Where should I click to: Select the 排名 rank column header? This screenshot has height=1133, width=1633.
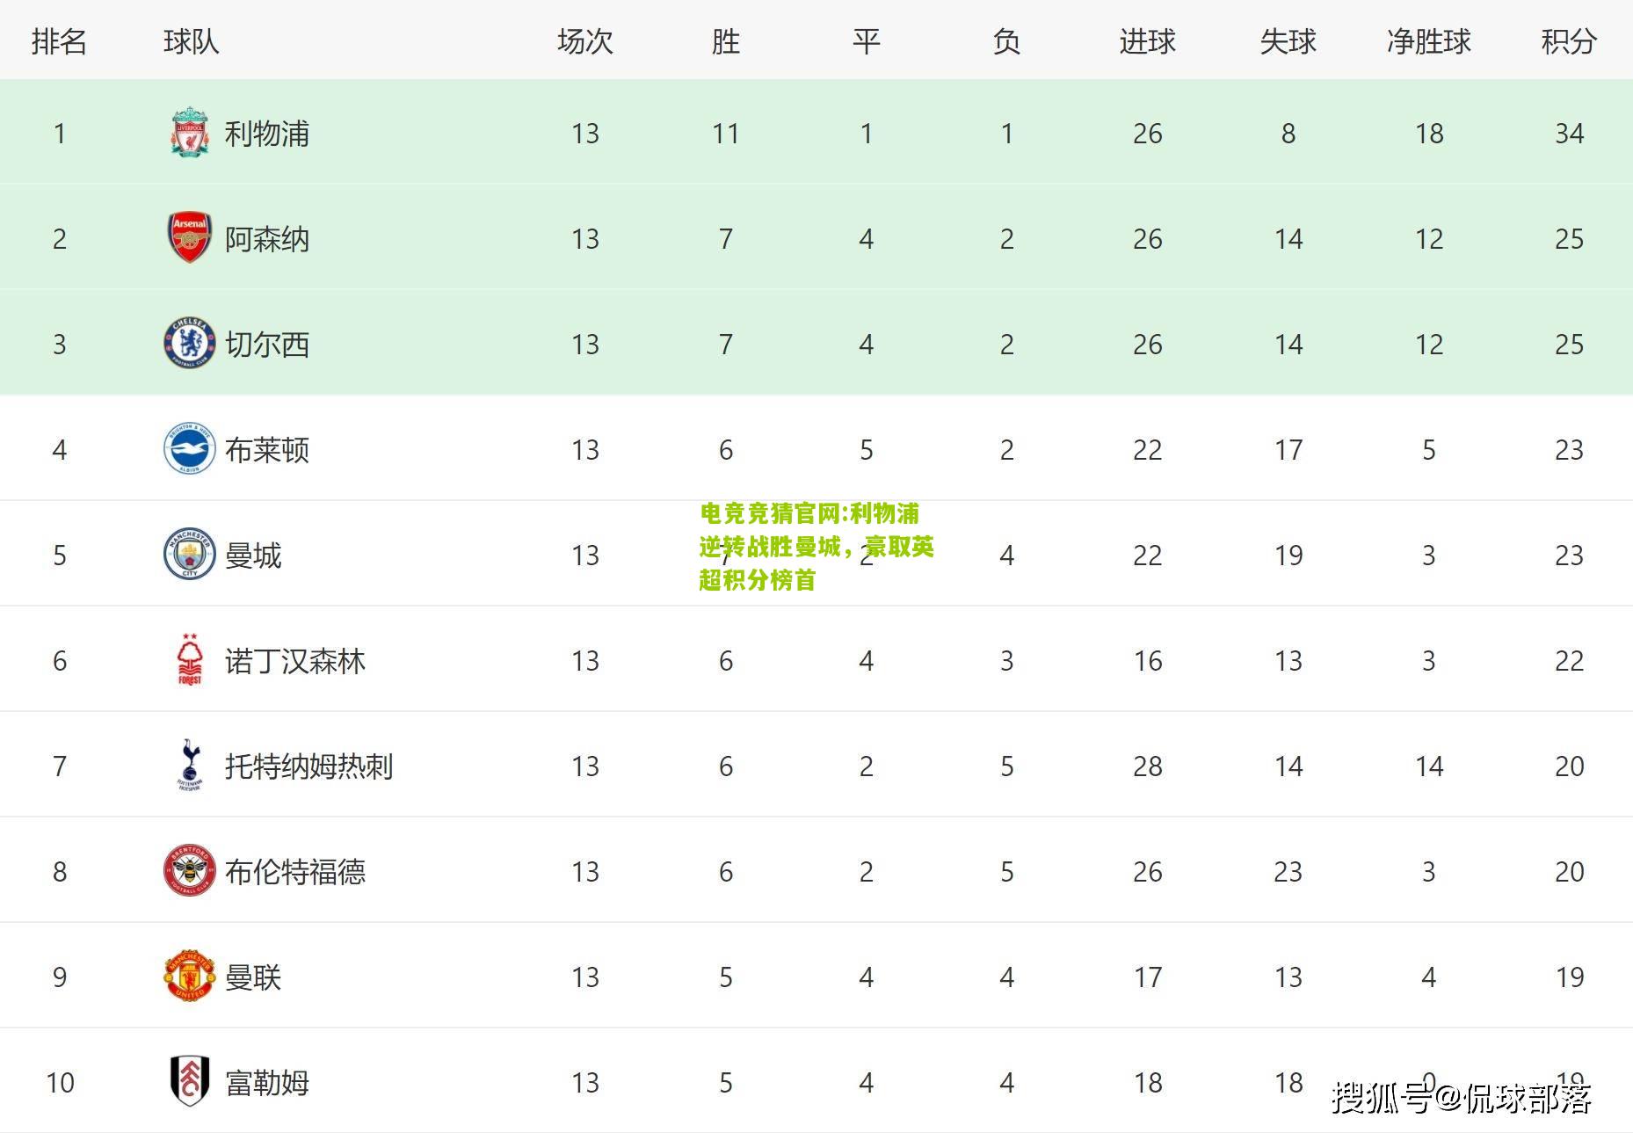59,41
